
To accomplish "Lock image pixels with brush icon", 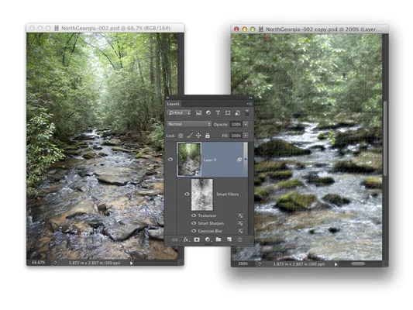I will pyautogui.click(x=190, y=136).
